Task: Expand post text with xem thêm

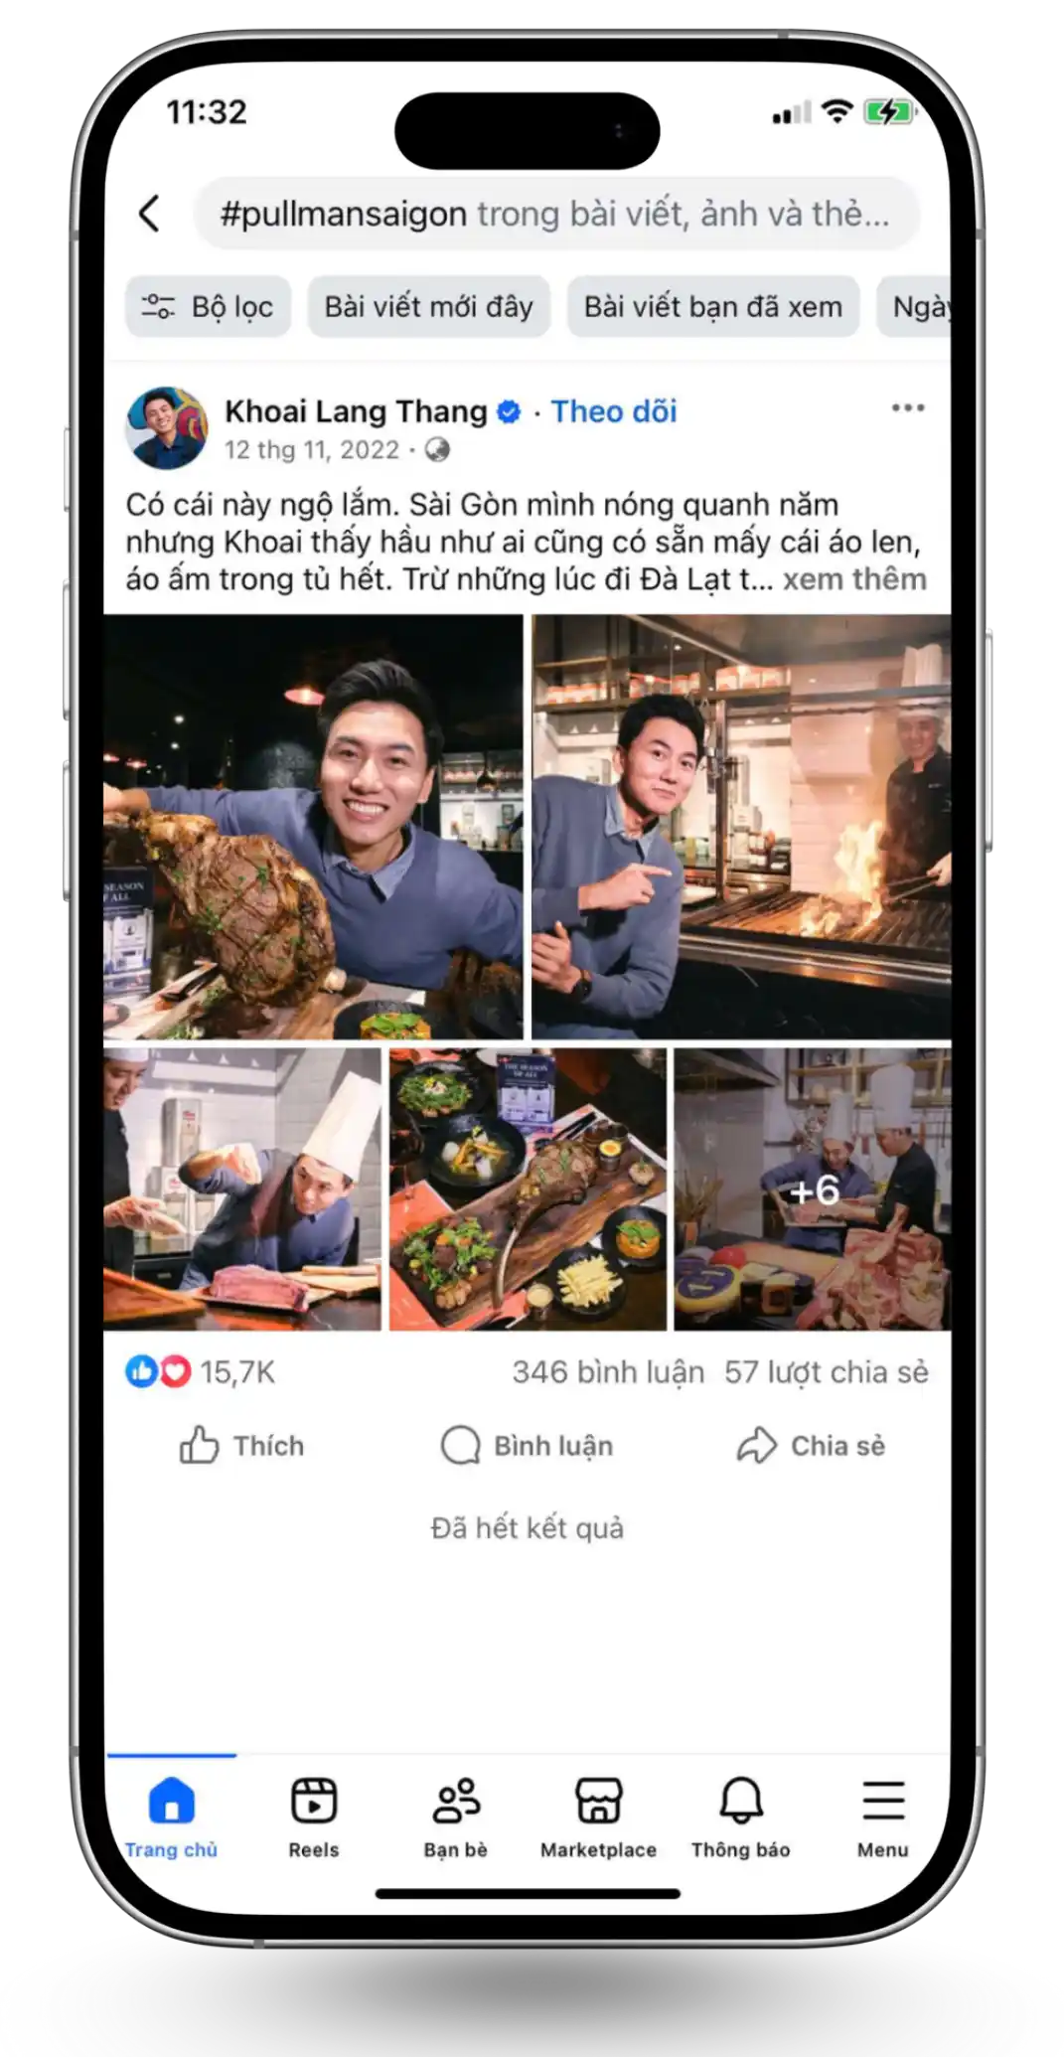Action: 854,578
